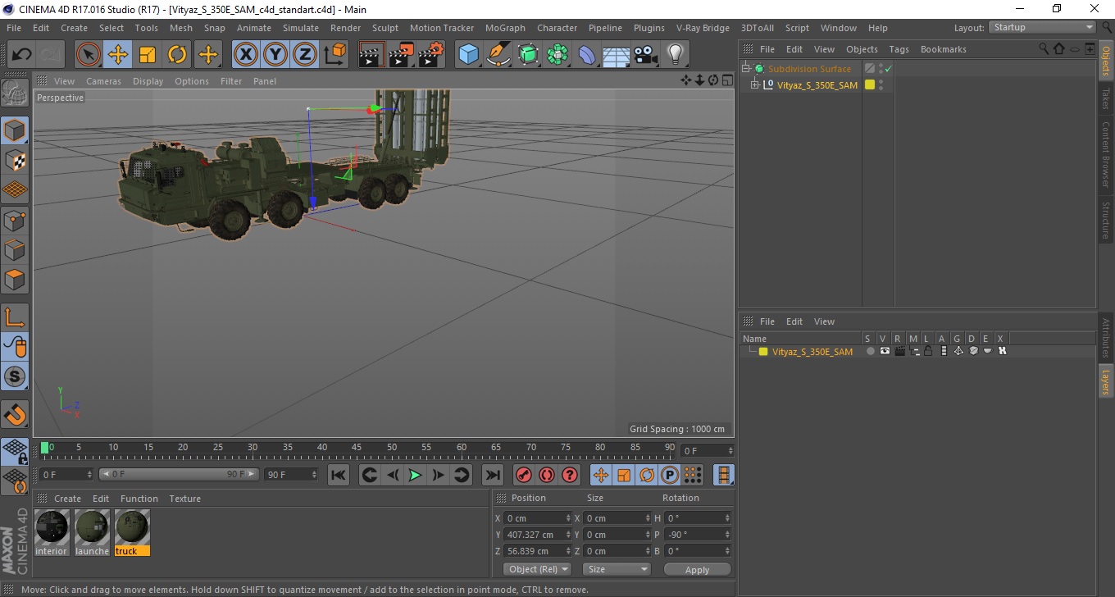
Task: Toggle layer lock icon
Action: [x=928, y=351]
